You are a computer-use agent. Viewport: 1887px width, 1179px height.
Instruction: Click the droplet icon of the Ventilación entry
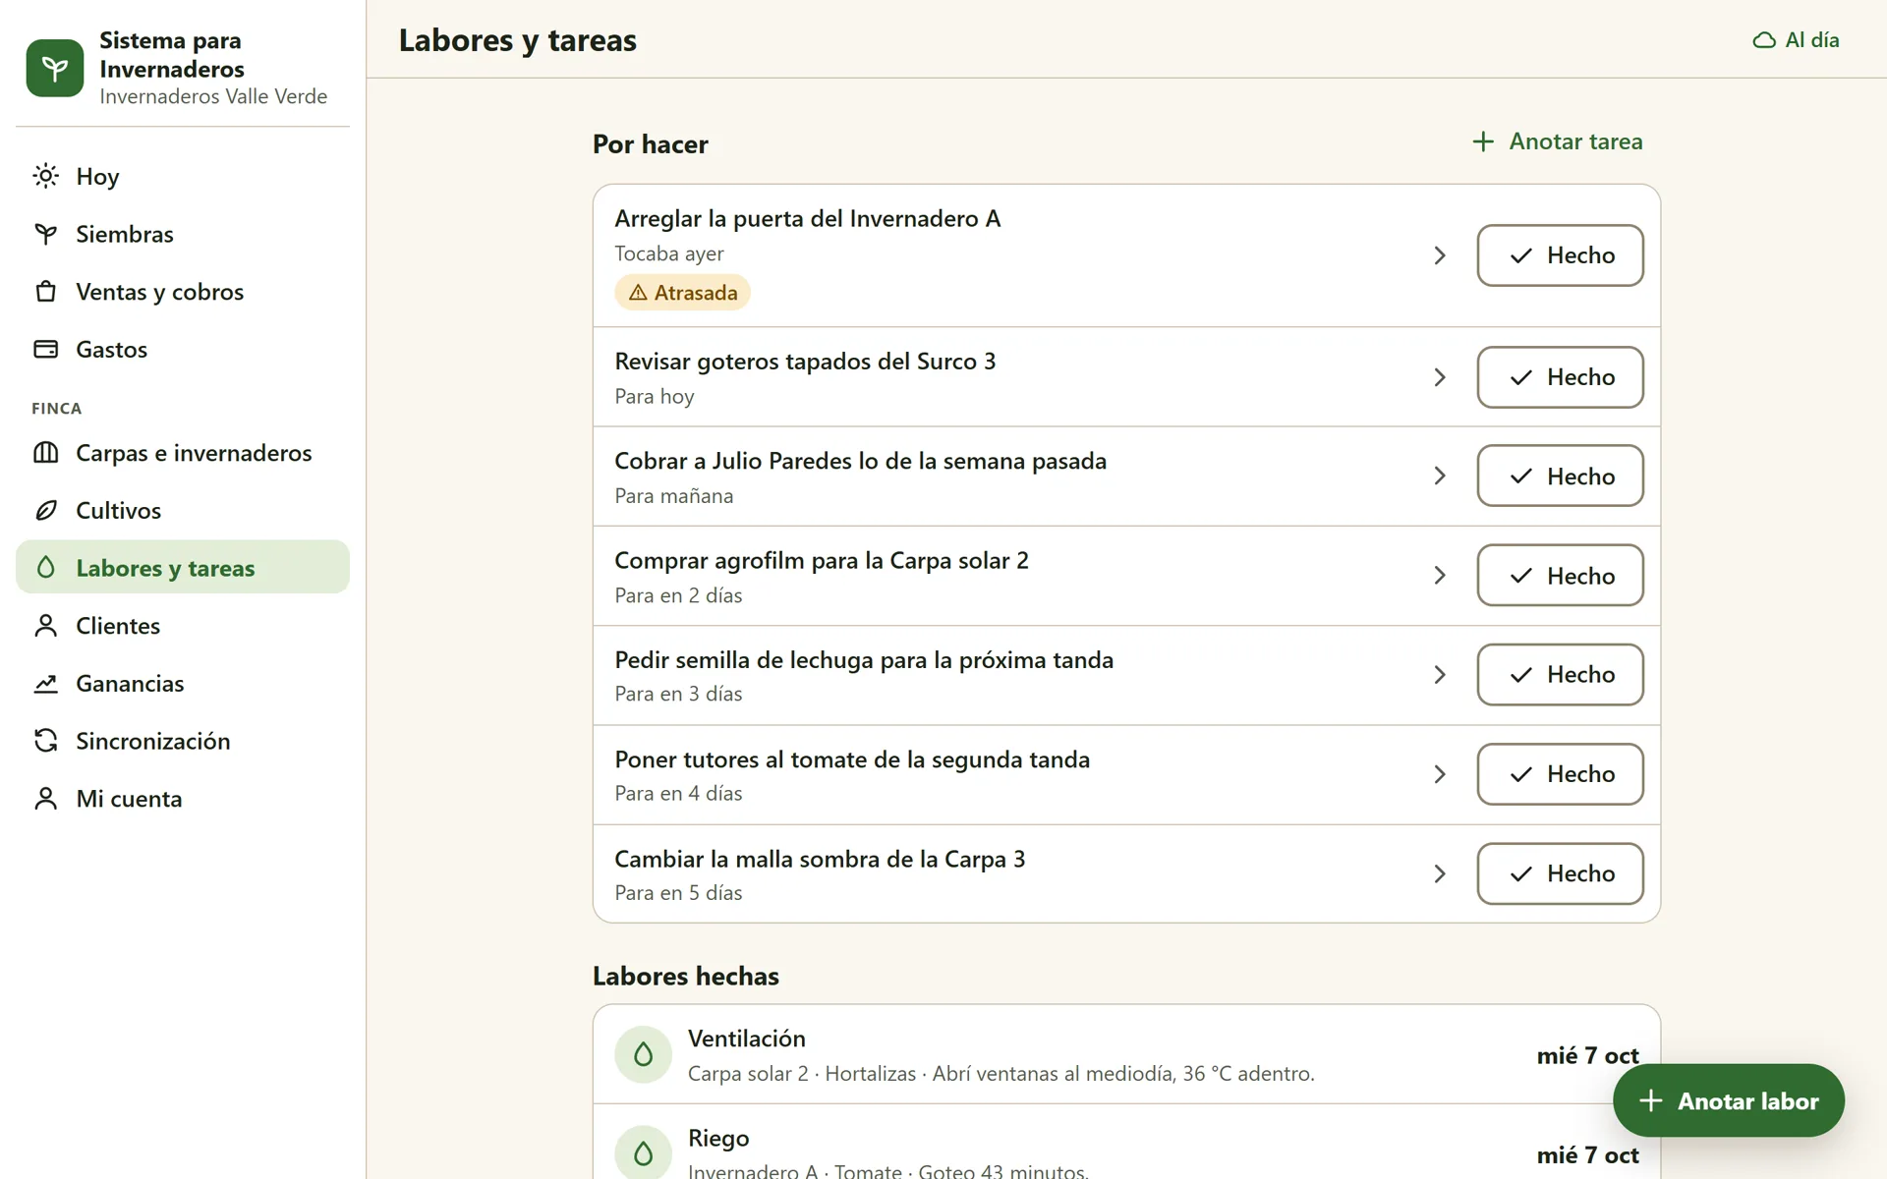pyautogui.click(x=643, y=1054)
